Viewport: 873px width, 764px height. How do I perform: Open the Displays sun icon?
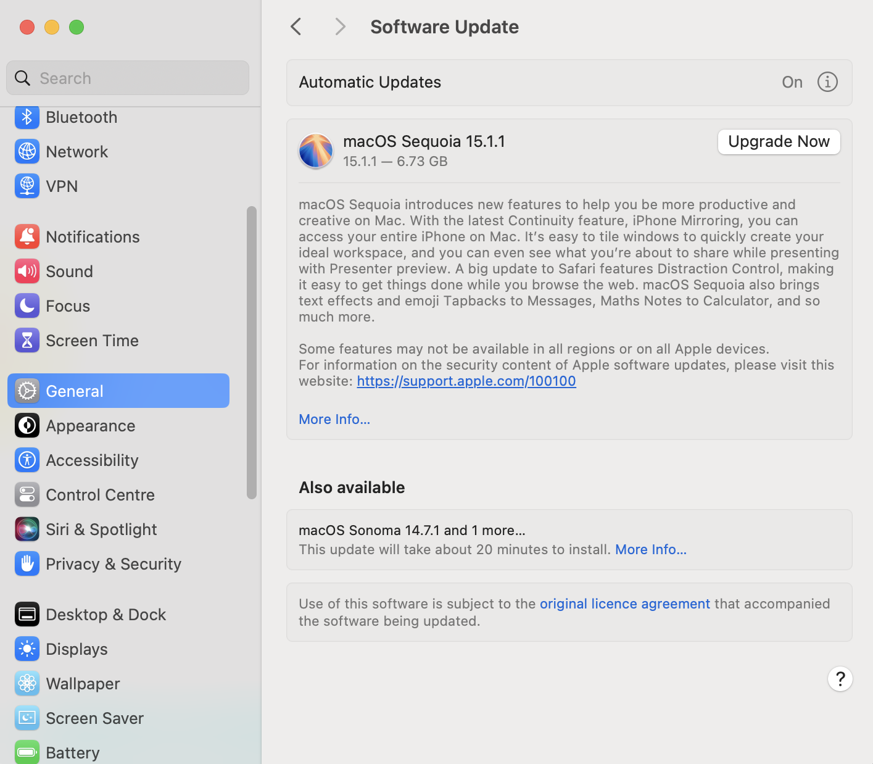click(27, 649)
